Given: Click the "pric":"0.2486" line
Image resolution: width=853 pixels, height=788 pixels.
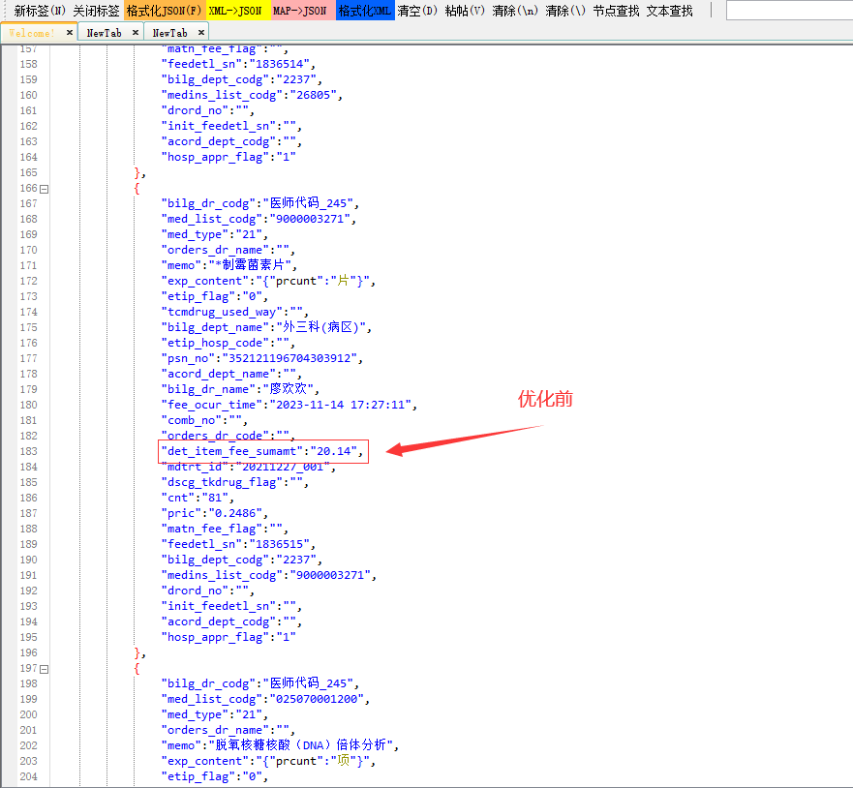Looking at the screenshot, I should [x=214, y=513].
